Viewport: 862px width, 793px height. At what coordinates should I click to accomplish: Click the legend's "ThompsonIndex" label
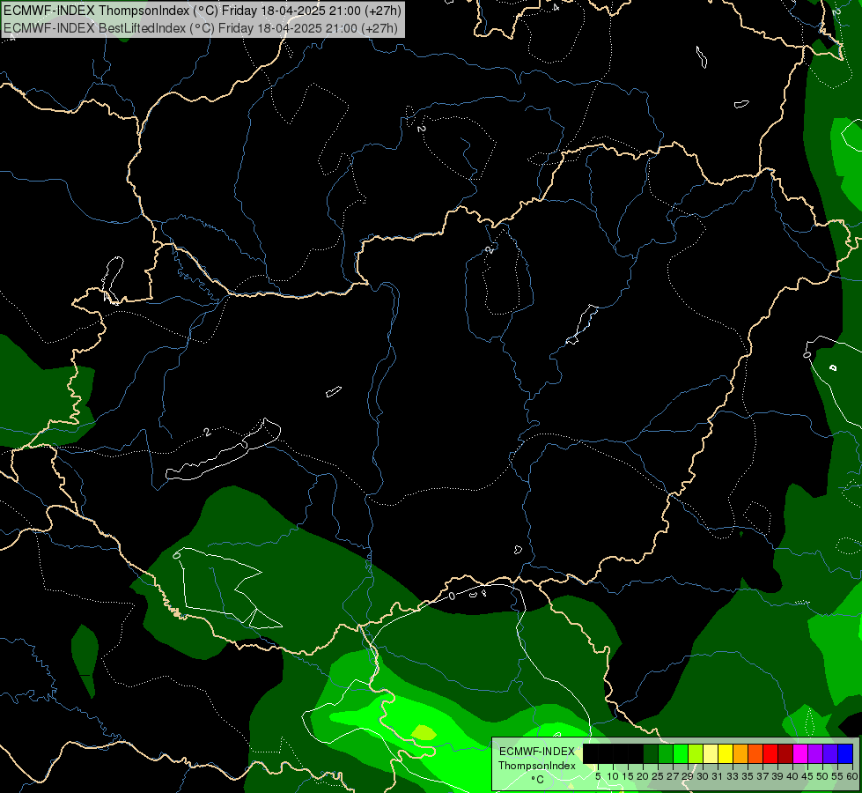(536, 766)
